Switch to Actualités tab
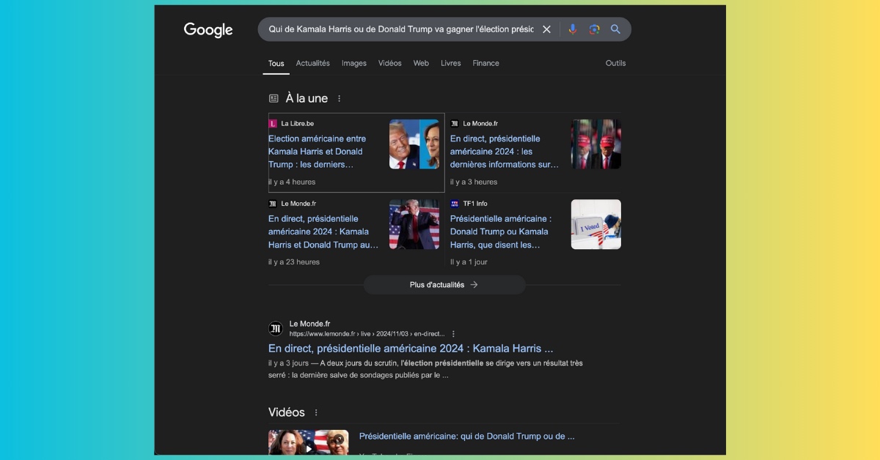 [x=313, y=64]
